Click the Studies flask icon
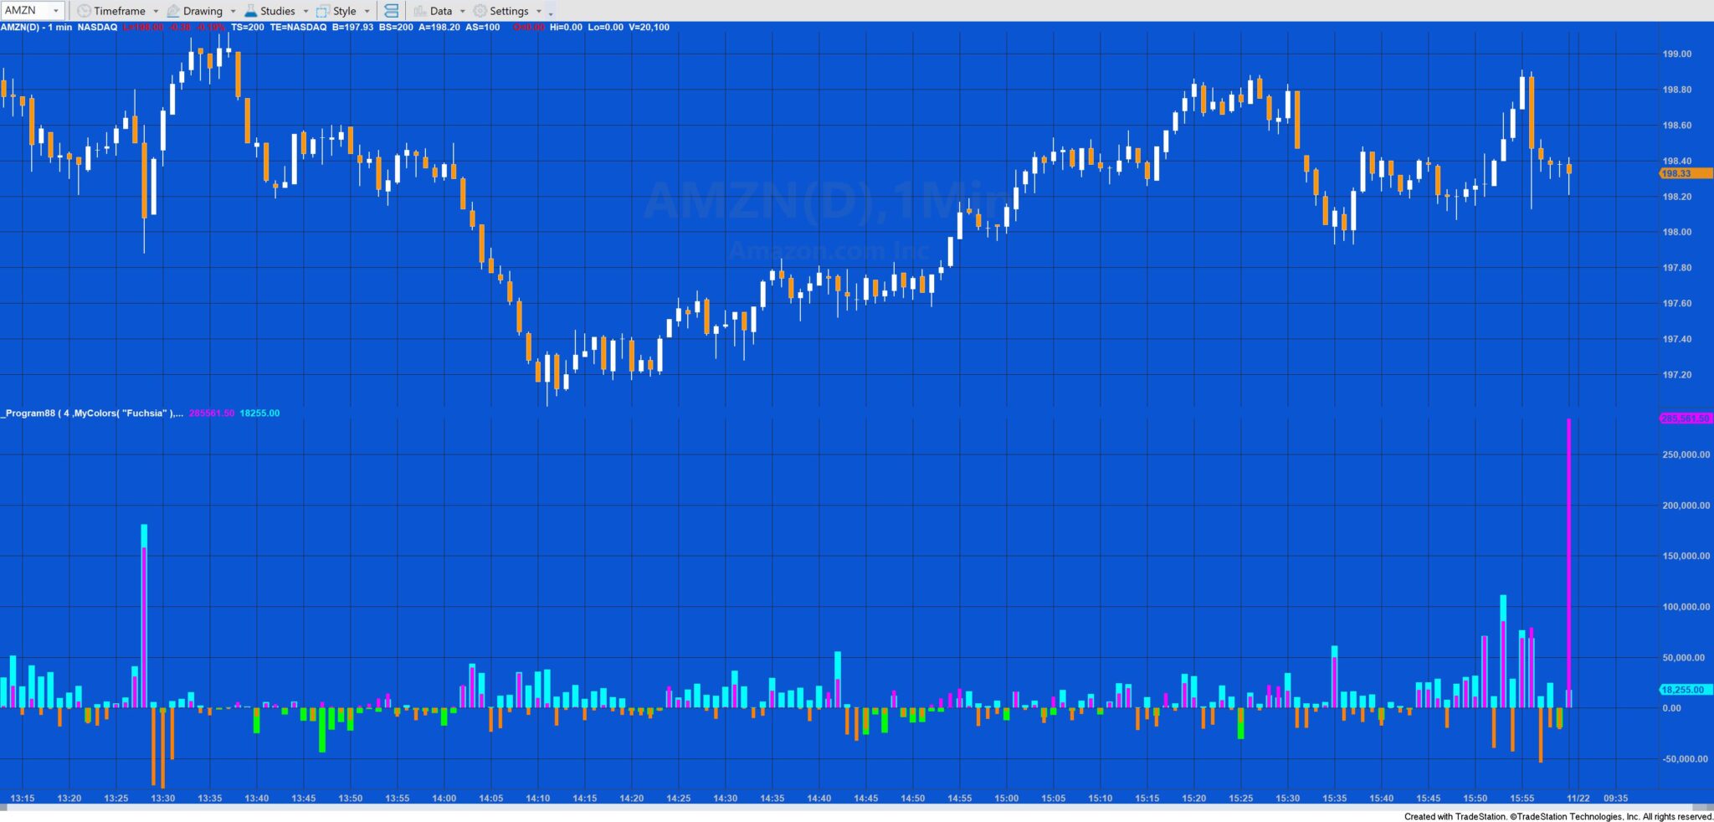Viewport: 1714px width, 822px height. point(250,11)
